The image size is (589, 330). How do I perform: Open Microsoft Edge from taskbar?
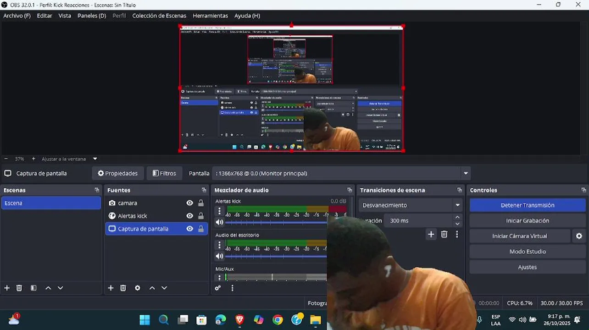[221, 319]
